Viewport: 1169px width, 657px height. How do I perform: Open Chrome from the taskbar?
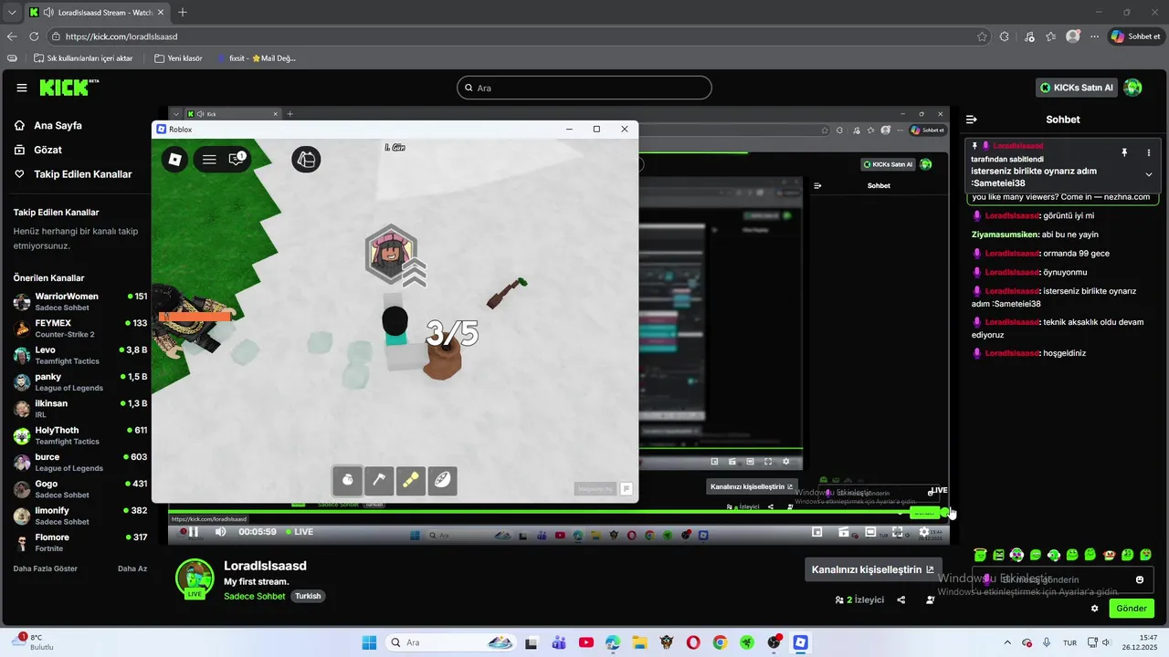click(x=720, y=642)
